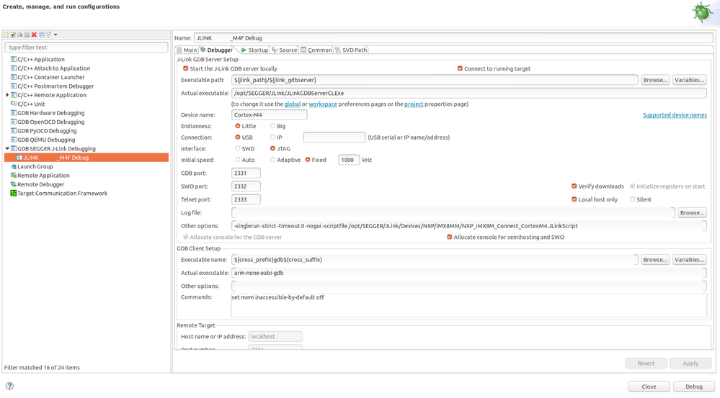Select the IP connection radio button
This screenshot has width=720, height=398.
[x=272, y=137]
